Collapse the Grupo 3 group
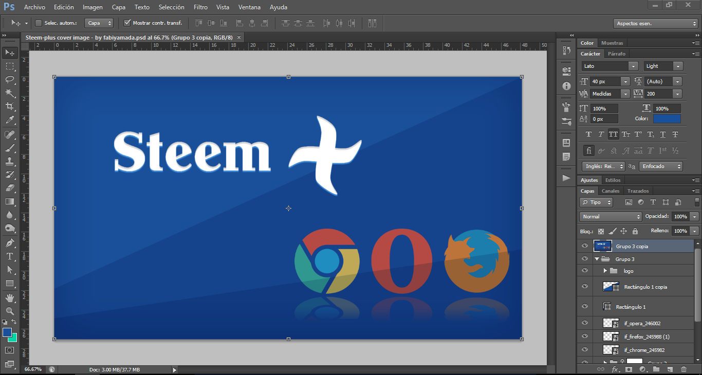The image size is (702, 375). (597, 259)
